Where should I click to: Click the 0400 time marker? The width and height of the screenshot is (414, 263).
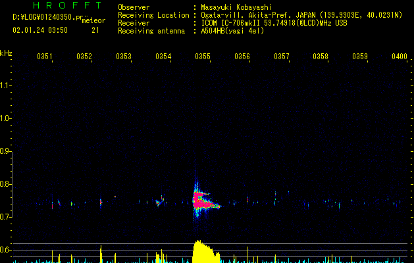pos(400,57)
